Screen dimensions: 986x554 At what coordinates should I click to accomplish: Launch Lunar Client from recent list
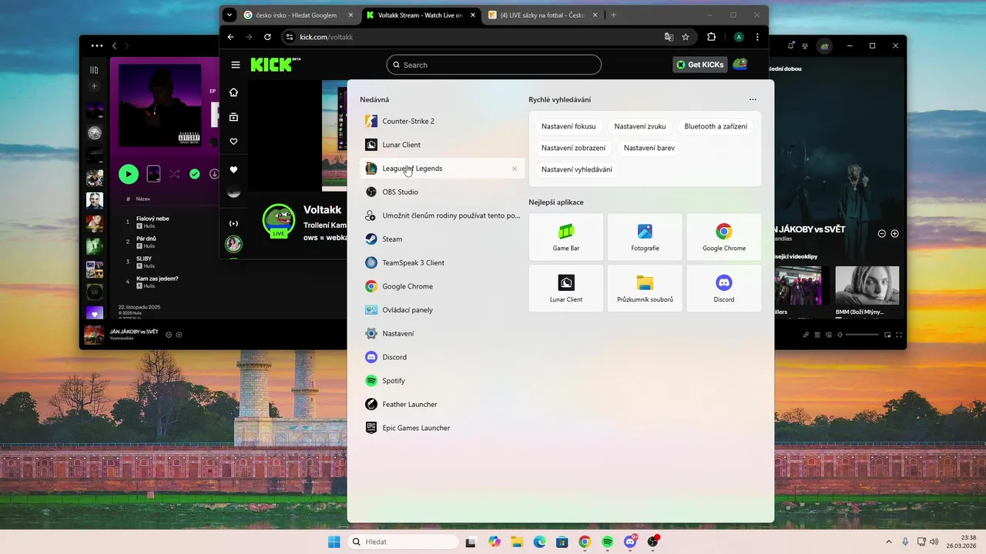coord(442,145)
